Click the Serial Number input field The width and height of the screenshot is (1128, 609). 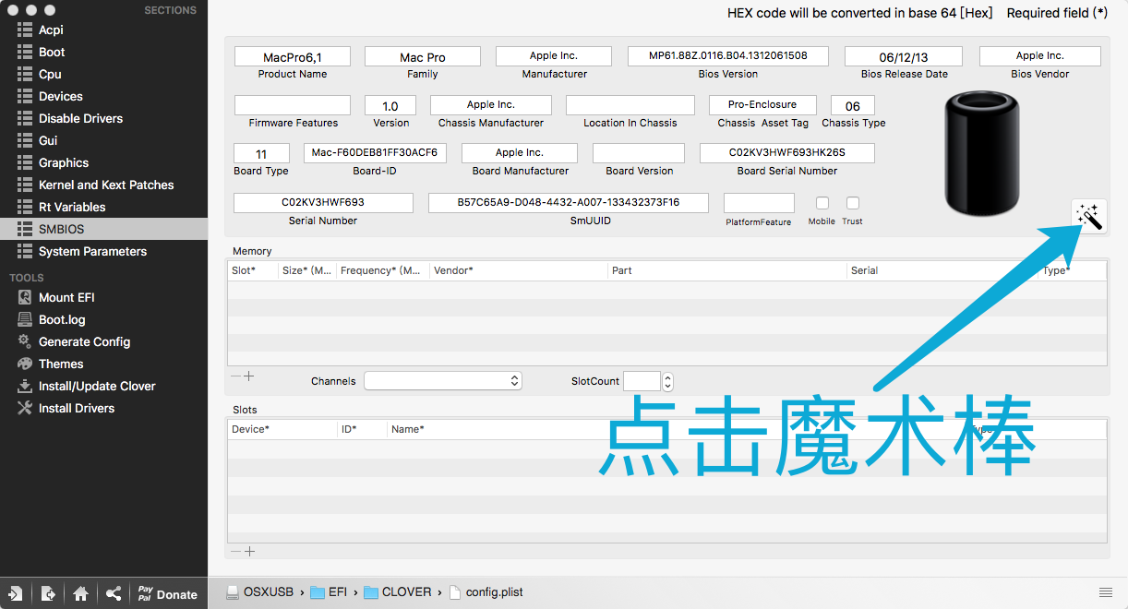click(323, 203)
